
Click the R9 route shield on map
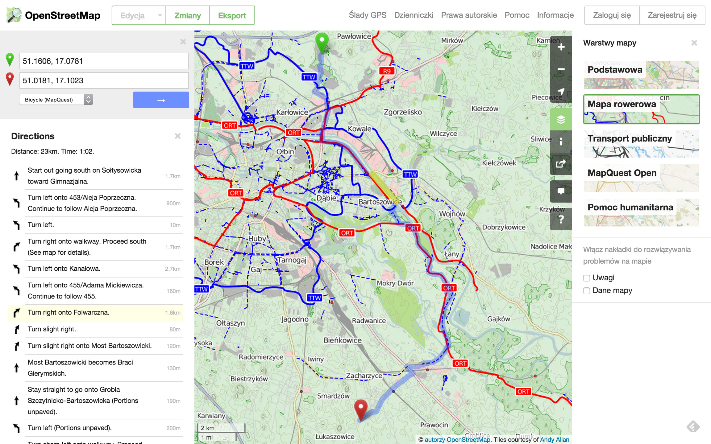pos(387,71)
